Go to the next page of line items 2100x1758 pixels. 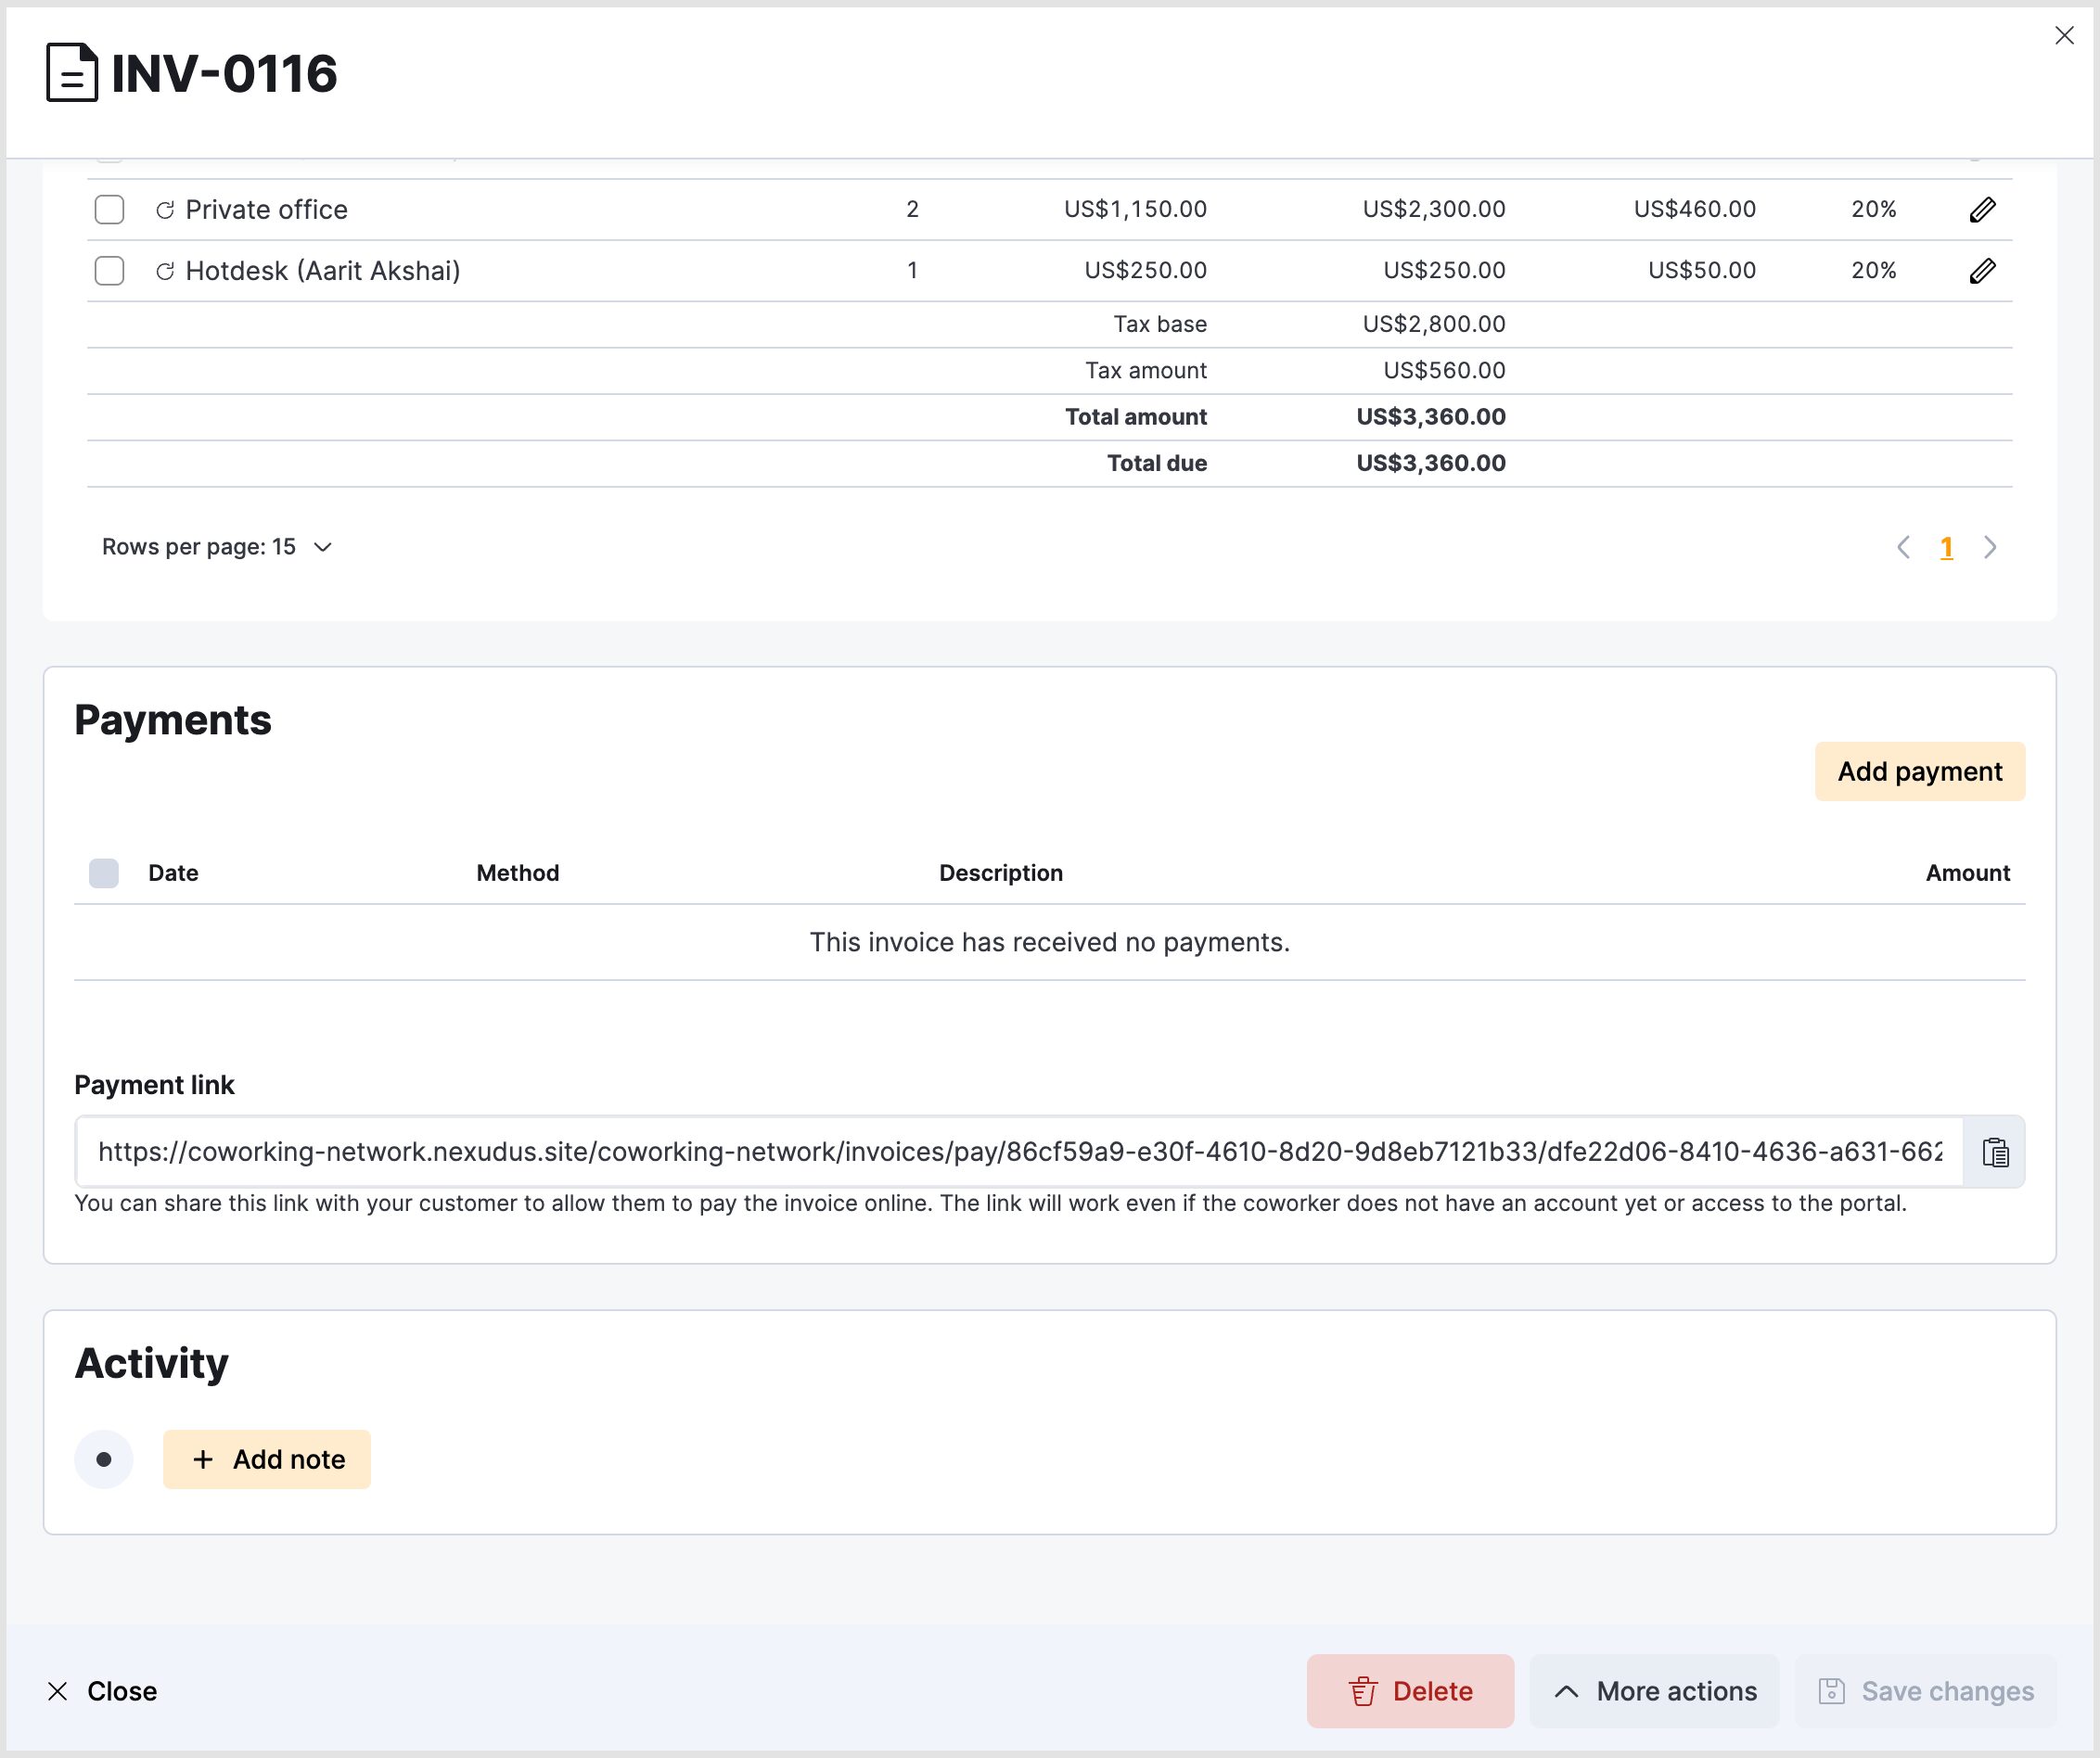pyautogui.click(x=1990, y=548)
